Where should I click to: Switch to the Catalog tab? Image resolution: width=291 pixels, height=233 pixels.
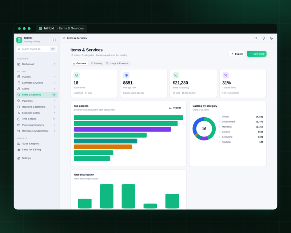96,63
